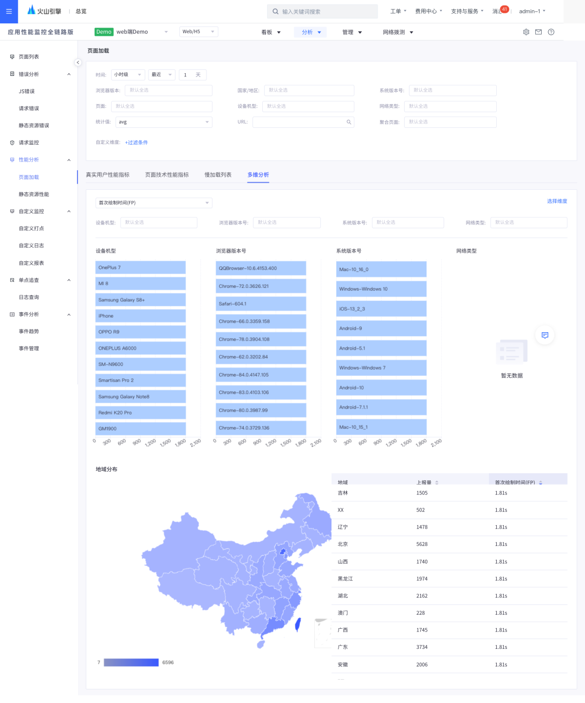
Task: Open the avg 统计值 dropdown
Action: pyautogui.click(x=164, y=122)
